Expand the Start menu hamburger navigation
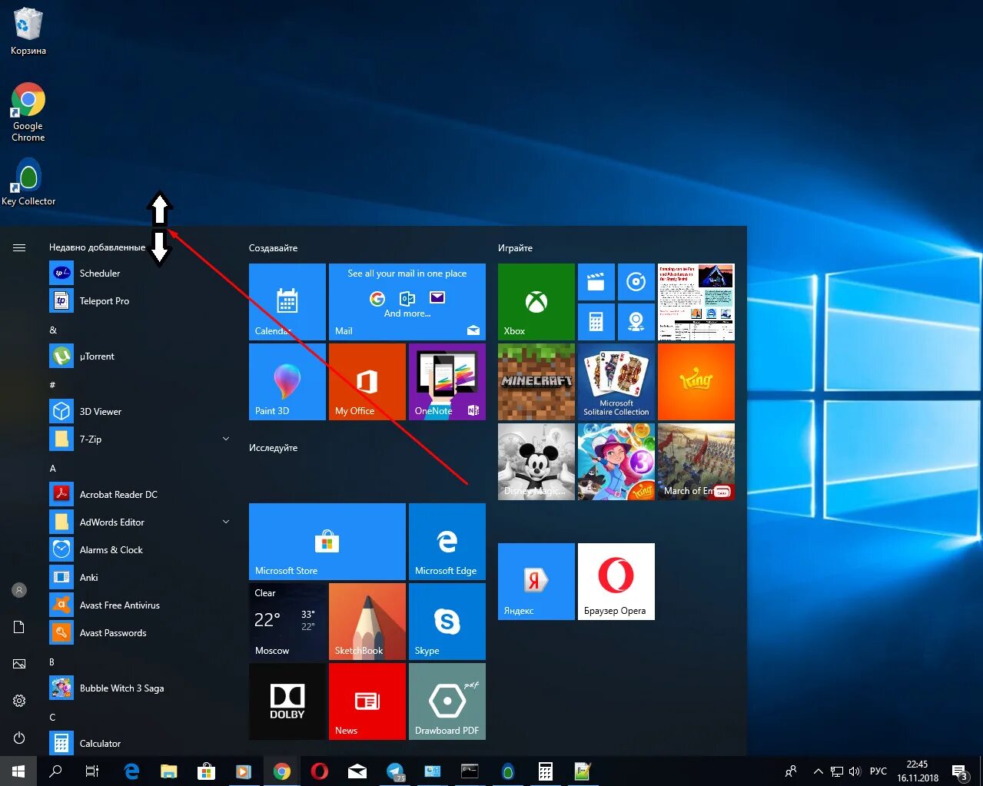This screenshot has width=983, height=786. [19, 247]
